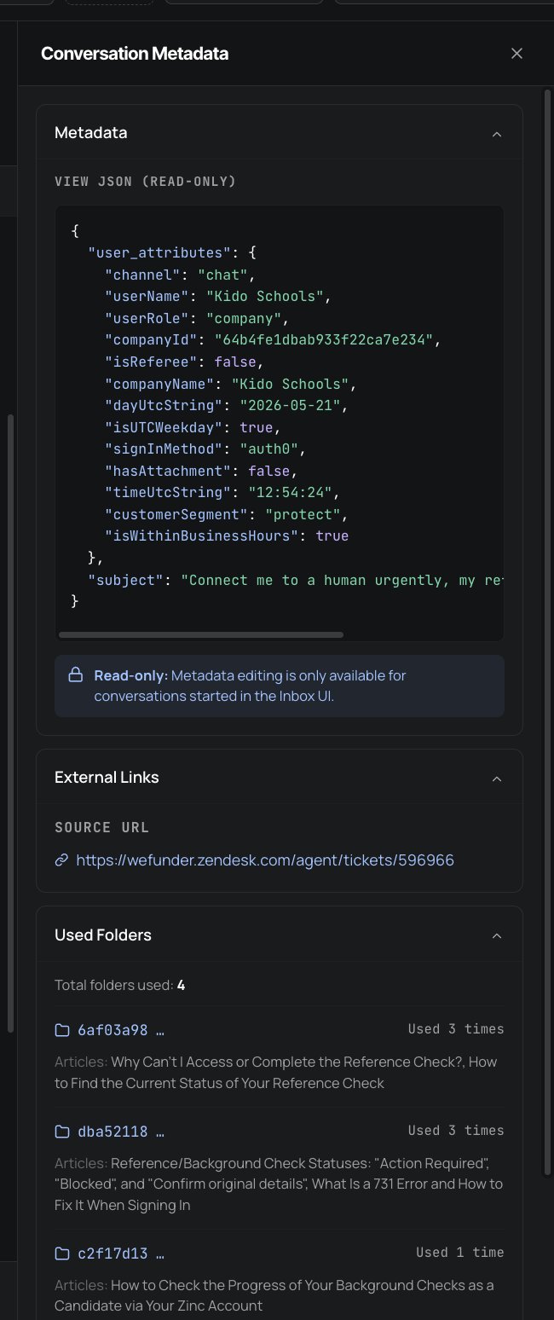
Task: Collapse the Used Folders section chevron
Action: coord(497,936)
